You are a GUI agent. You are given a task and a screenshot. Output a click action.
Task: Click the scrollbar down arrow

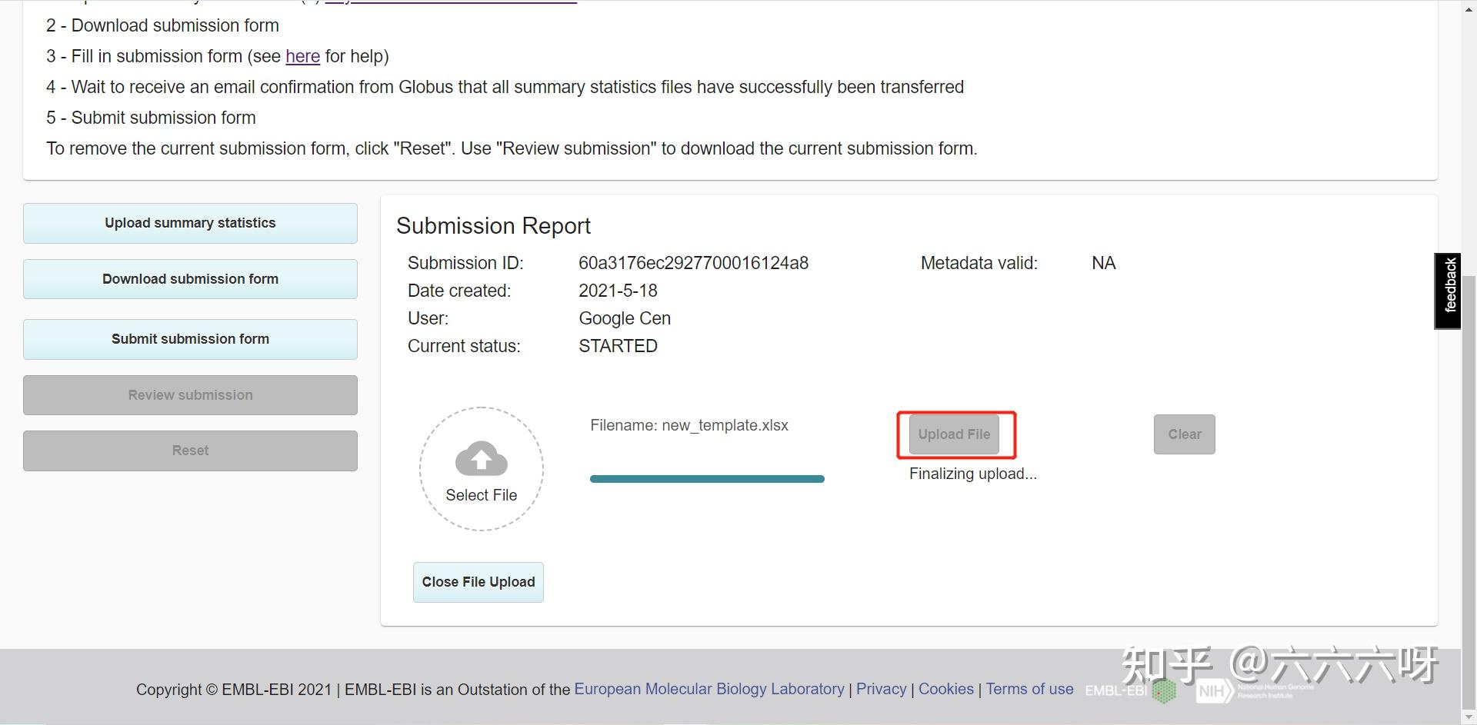coord(1469,717)
